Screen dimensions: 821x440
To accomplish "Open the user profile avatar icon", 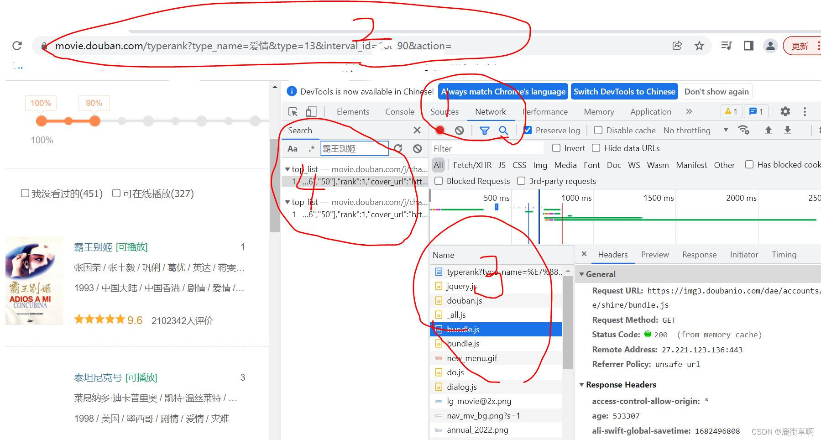I will click(770, 46).
